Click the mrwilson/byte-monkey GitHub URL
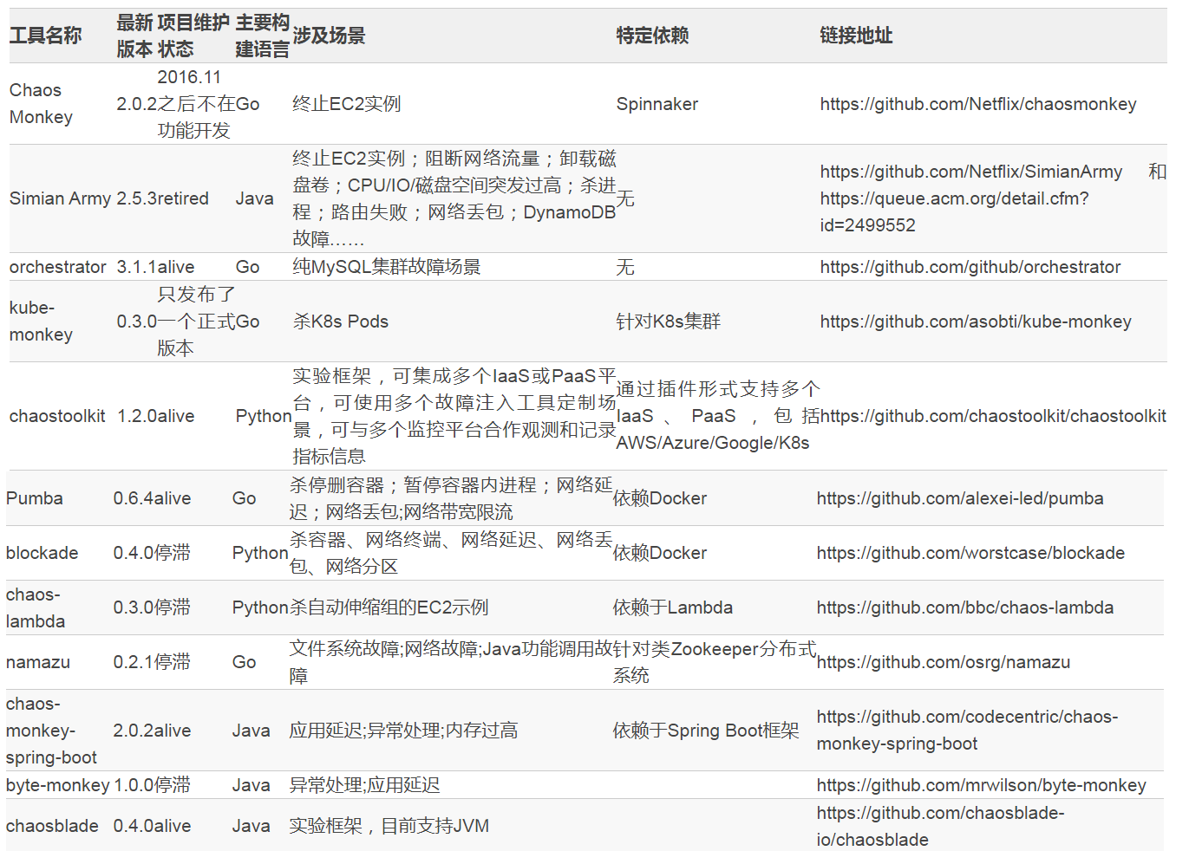The width and height of the screenshot is (1189, 851). pos(982,785)
